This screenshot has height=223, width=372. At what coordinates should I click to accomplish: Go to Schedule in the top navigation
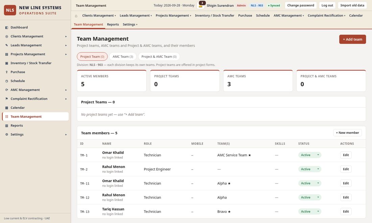point(263,16)
